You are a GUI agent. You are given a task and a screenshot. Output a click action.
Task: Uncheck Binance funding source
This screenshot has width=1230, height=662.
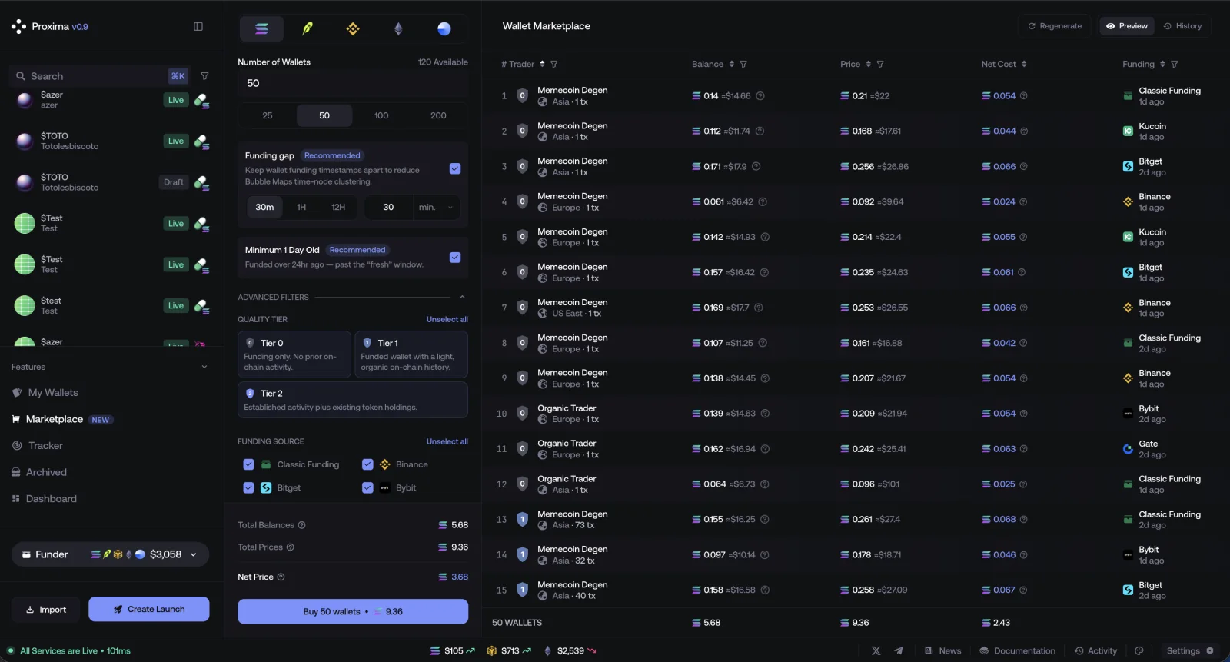coord(367,464)
